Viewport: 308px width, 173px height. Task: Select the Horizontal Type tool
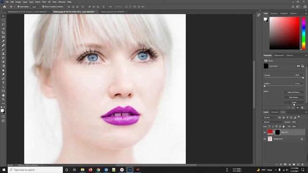[x=3, y=83]
